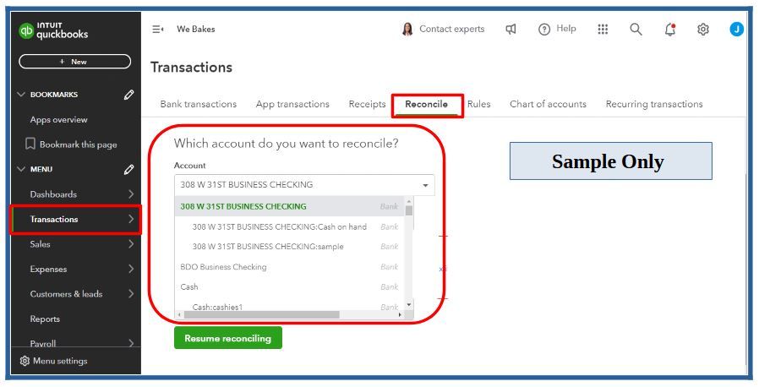This screenshot has width=759, height=387.
Task: Click the list scroll down arrow
Action: click(409, 305)
